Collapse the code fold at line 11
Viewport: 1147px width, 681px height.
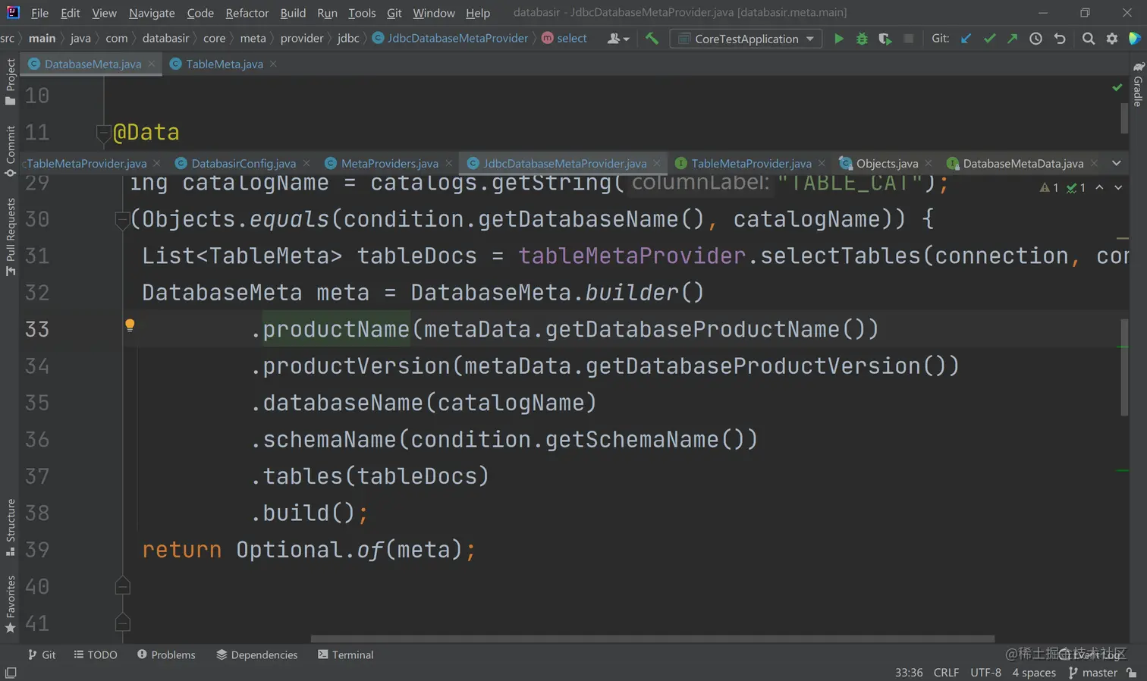(x=104, y=133)
